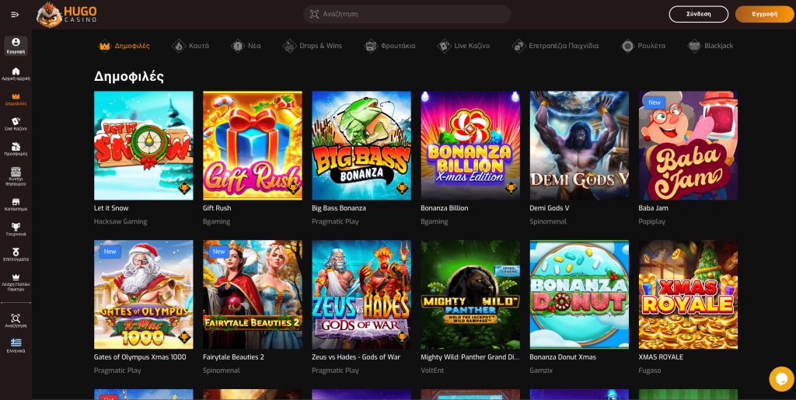
Task: Launch the Zeus vs Hades game thumbnail
Action: (361, 294)
